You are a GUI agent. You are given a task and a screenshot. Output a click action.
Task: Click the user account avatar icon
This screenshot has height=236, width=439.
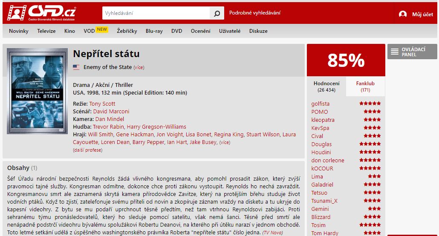coord(403,14)
